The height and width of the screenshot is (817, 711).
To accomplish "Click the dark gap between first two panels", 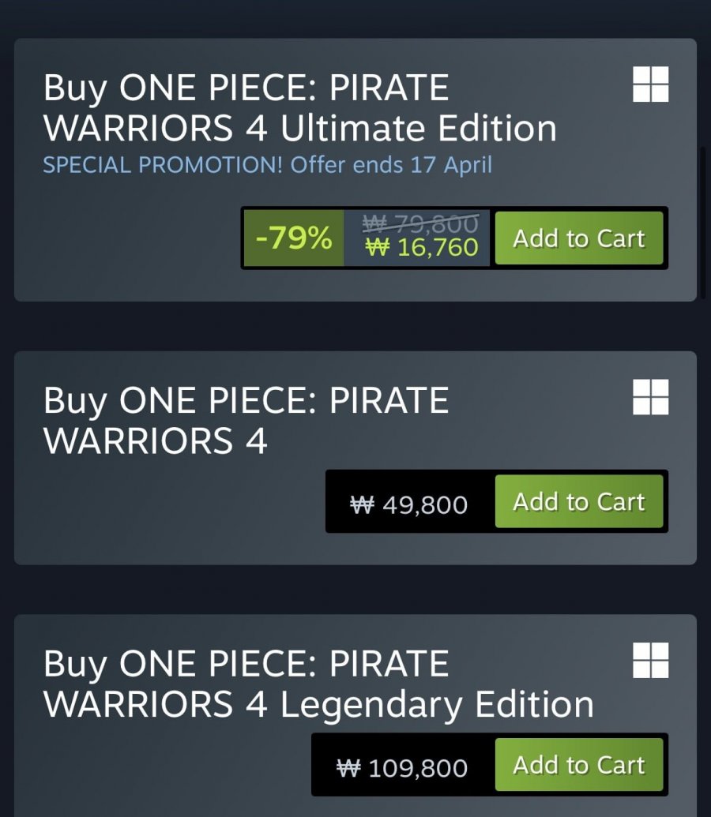I will pos(355,326).
